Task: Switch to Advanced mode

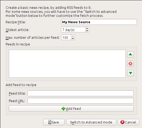Action: click(x=91, y=122)
